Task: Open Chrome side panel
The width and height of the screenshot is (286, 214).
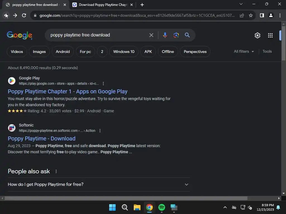Action: point(262,16)
